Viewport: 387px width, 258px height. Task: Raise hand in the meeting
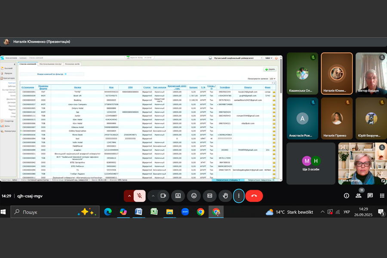point(225,196)
